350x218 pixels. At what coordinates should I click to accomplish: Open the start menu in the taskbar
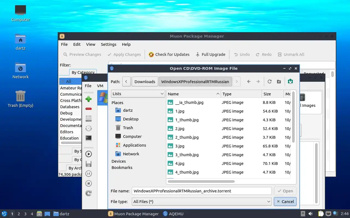point(4,214)
